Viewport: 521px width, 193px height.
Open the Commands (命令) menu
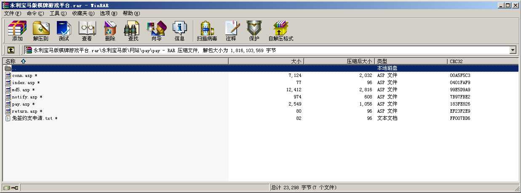35,13
